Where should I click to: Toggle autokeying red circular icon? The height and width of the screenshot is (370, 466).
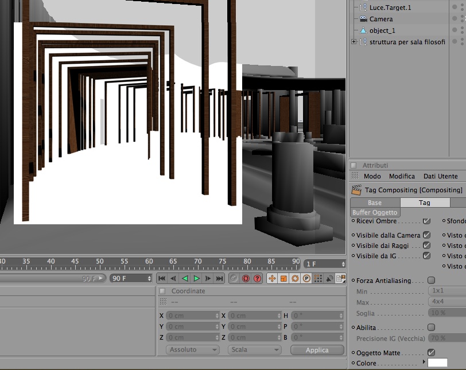pos(246,279)
